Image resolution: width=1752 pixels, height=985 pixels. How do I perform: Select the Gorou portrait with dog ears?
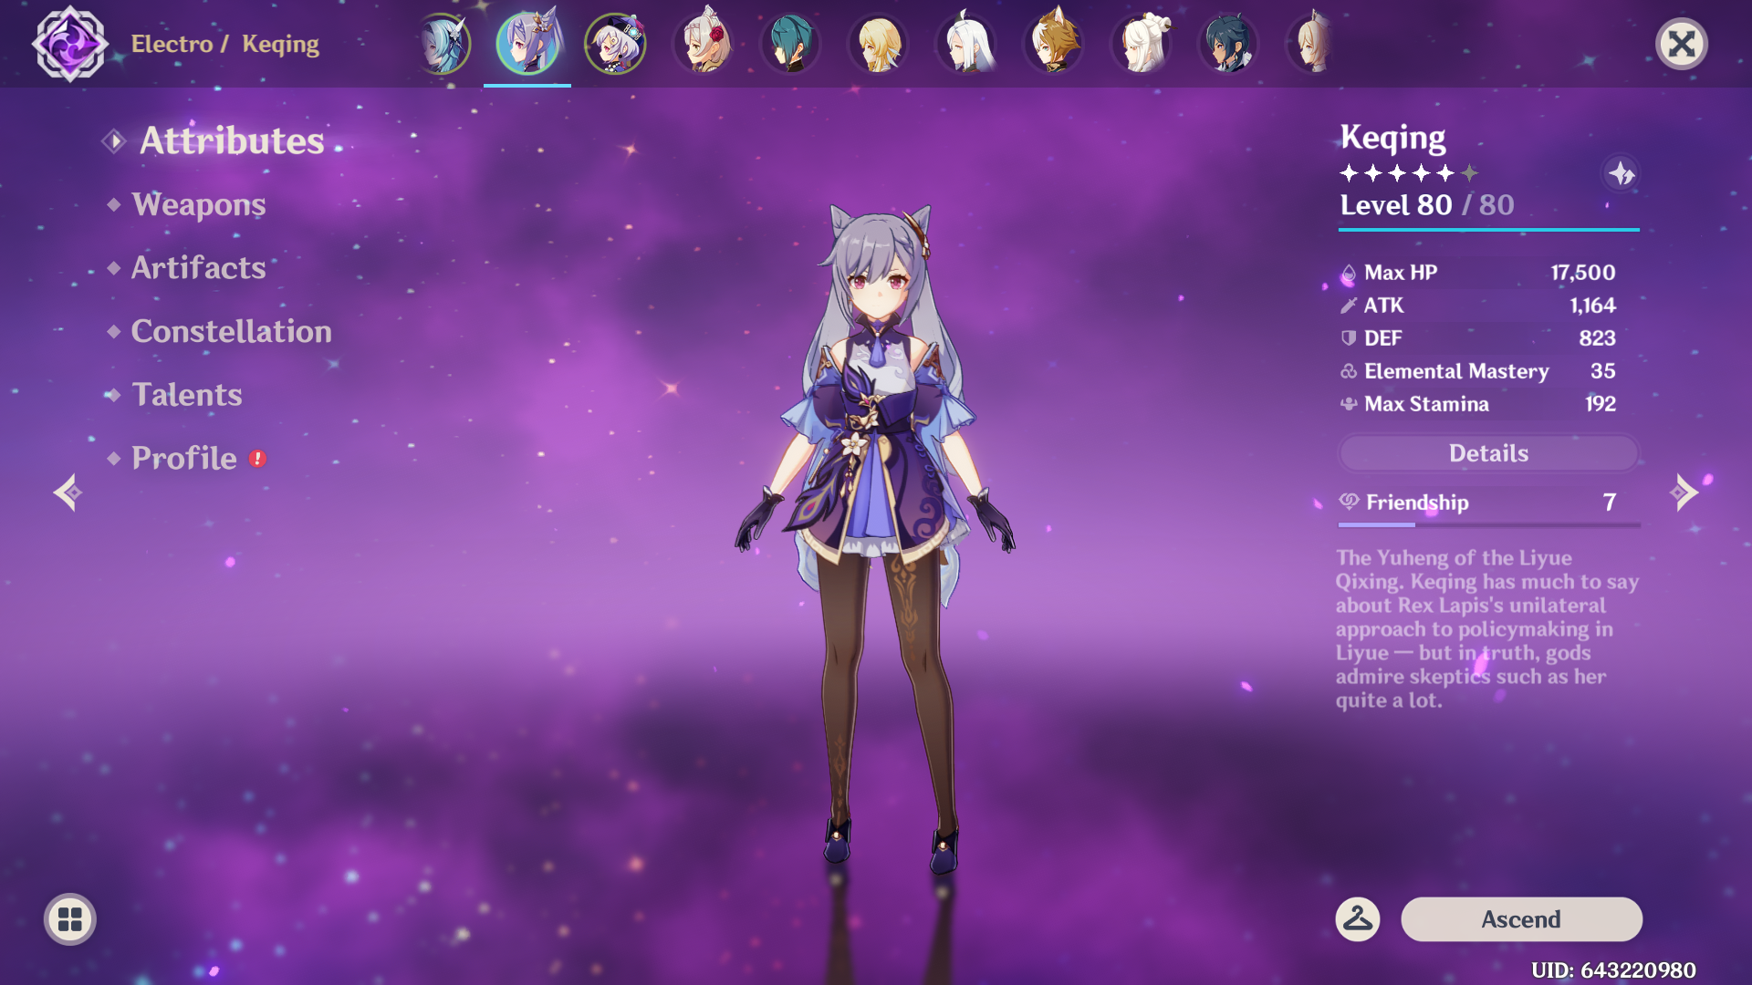1054,44
